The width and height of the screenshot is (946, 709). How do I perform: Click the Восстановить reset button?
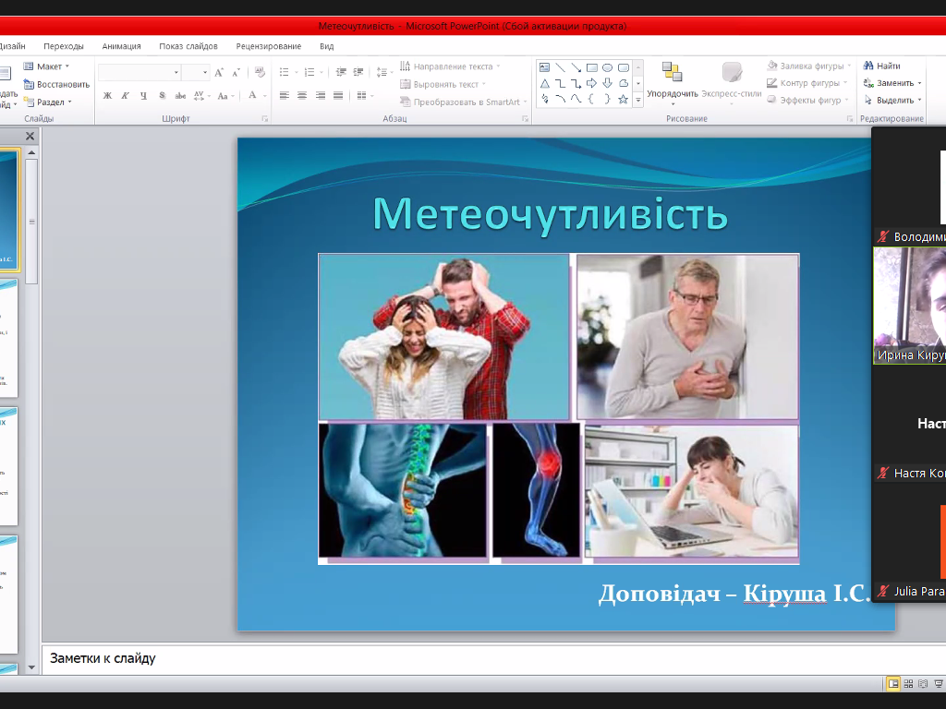pos(56,84)
